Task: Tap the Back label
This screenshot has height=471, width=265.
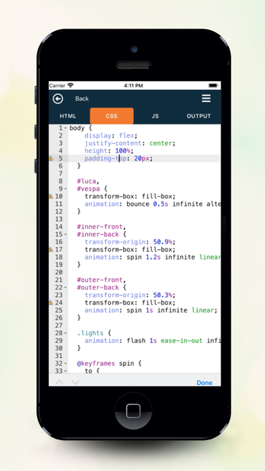Action: pos(82,99)
